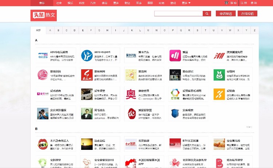The height and width of the screenshot is (168, 273).
Task: Click the dark red round ie logo
Action: (x=131, y=114)
